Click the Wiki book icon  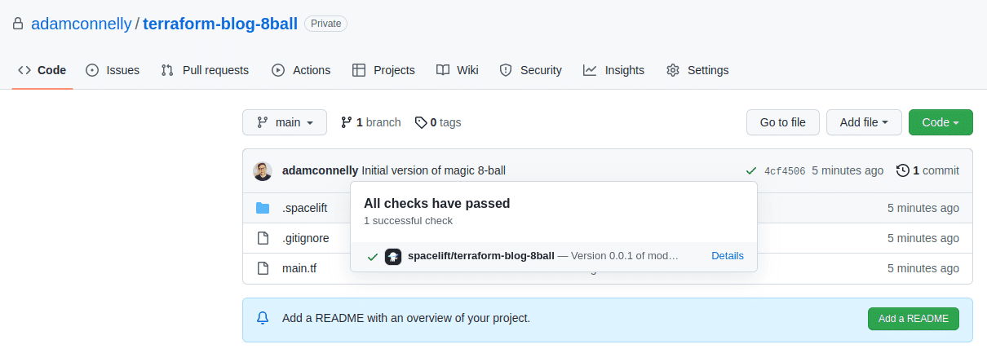point(443,70)
